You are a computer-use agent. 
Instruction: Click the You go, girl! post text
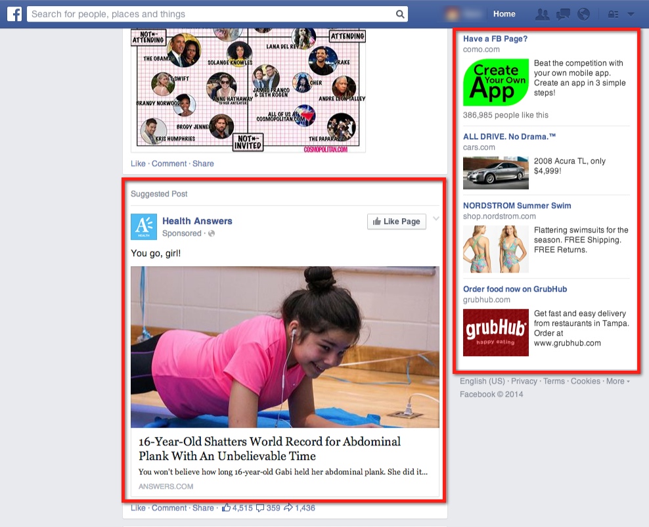(x=156, y=254)
